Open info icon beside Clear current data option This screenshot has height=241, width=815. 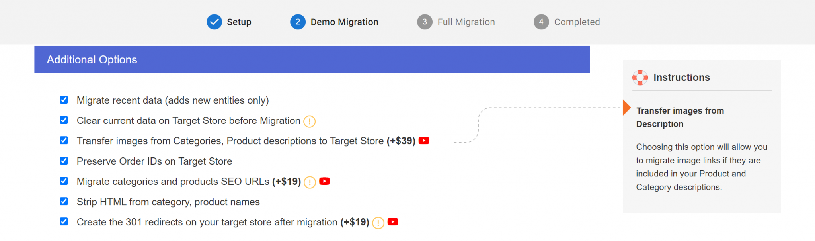(309, 121)
